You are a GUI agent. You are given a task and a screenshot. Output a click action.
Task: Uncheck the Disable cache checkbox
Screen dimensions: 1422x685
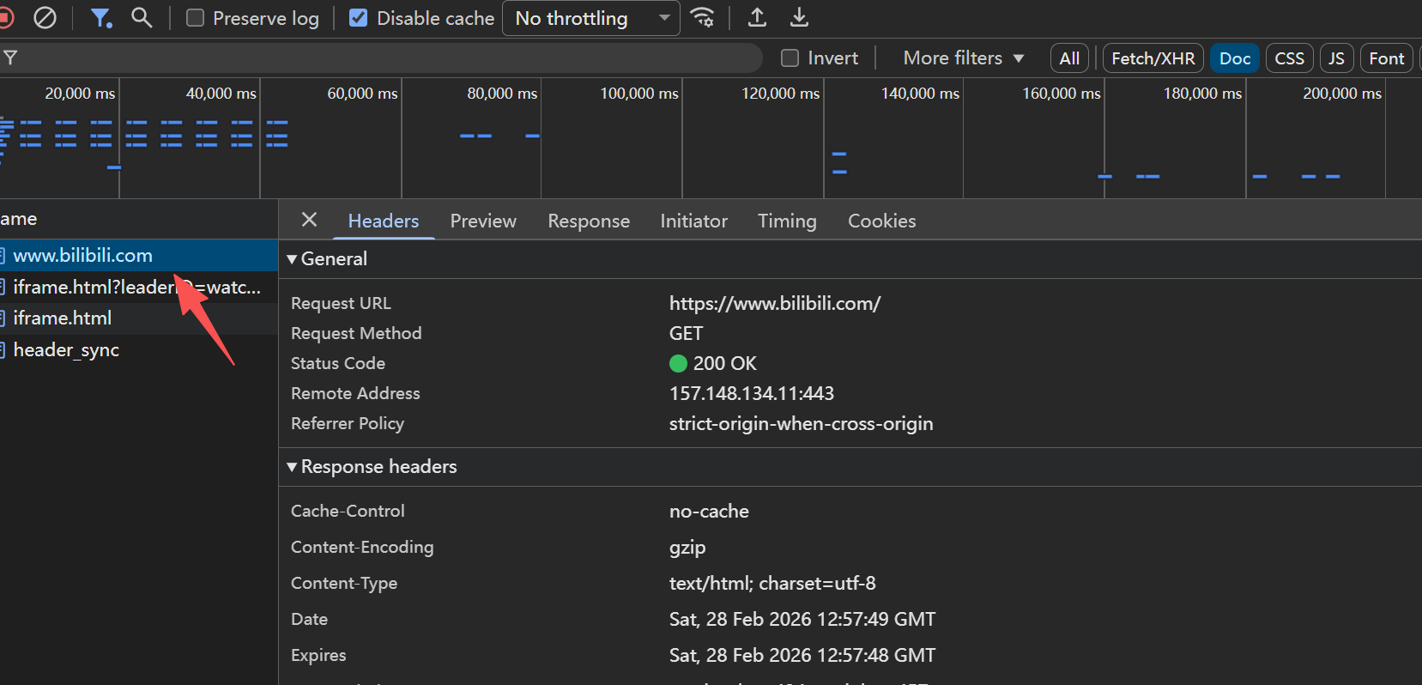359,18
